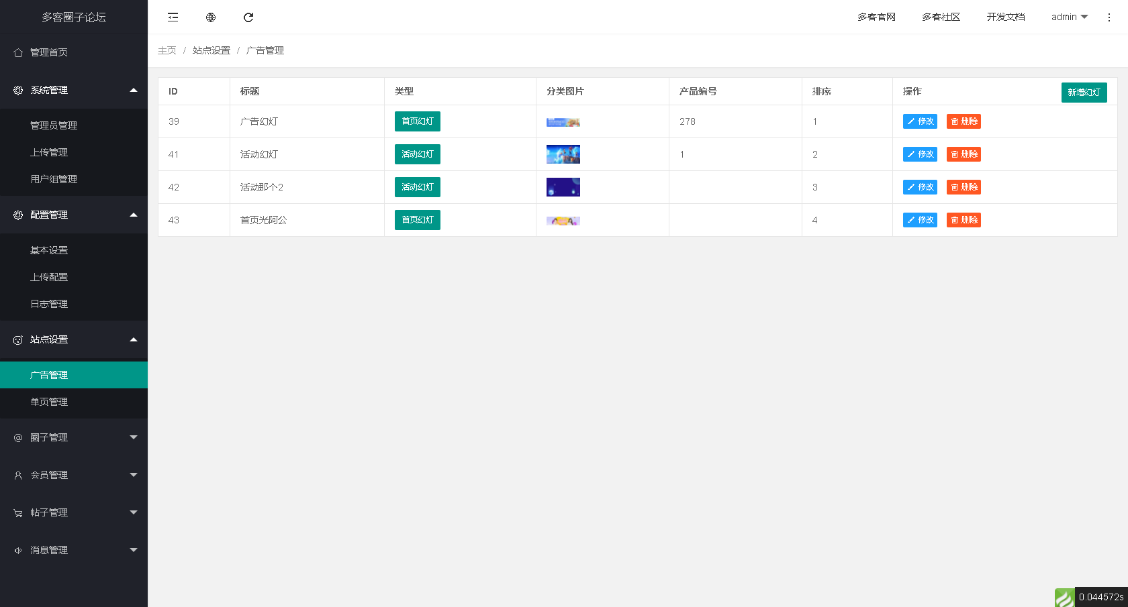Viewport: 1128px width, 607px height.
Task: Click 删除 for row 首页光阿公
Action: click(963, 220)
